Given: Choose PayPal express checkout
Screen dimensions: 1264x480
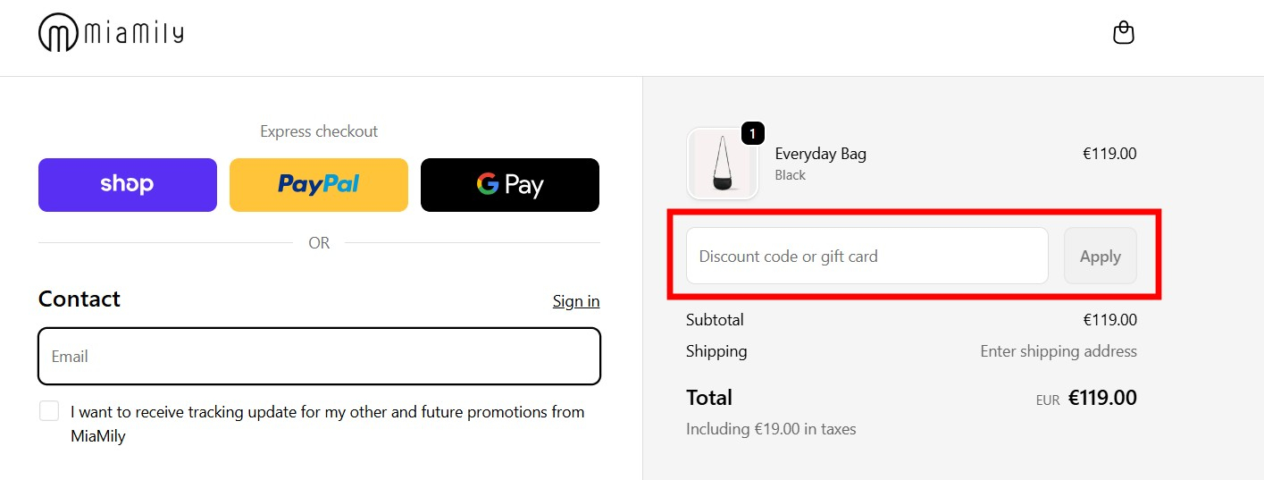Looking at the screenshot, I should click(319, 185).
